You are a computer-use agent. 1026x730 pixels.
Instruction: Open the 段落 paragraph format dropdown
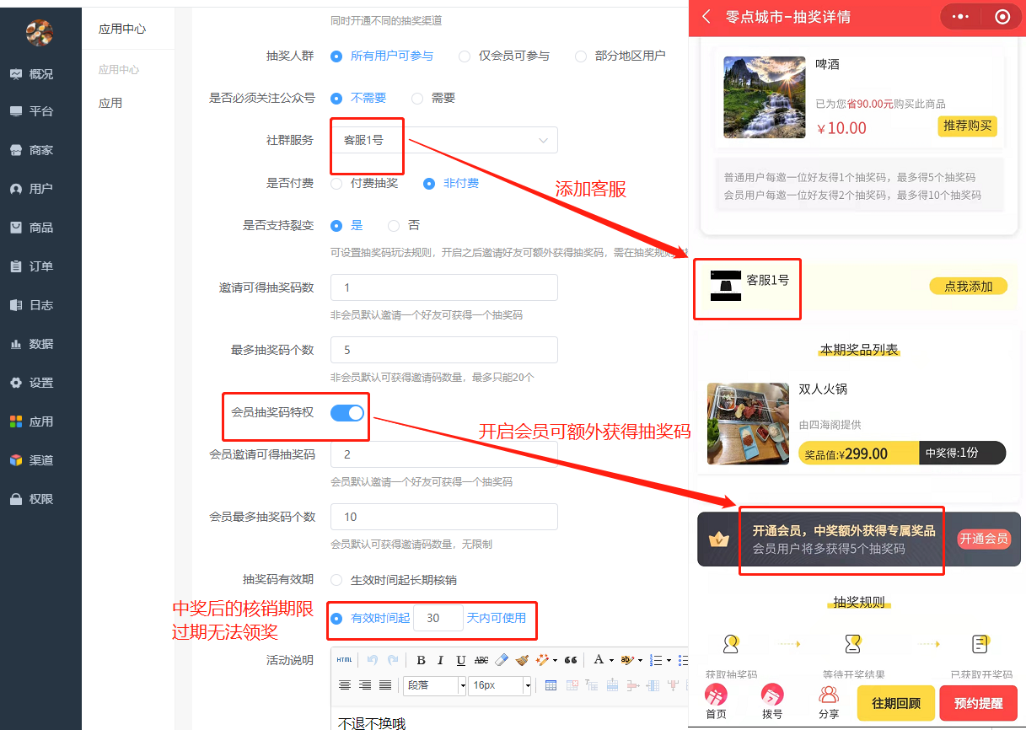436,685
